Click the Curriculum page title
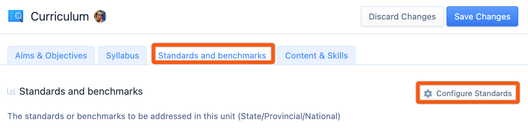Screen dimensions: 528x133 click(x=60, y=16)
